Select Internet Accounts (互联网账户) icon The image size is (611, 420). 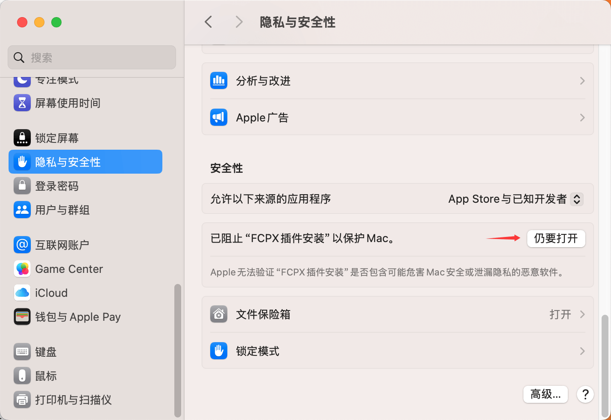(x=22, y=245)
